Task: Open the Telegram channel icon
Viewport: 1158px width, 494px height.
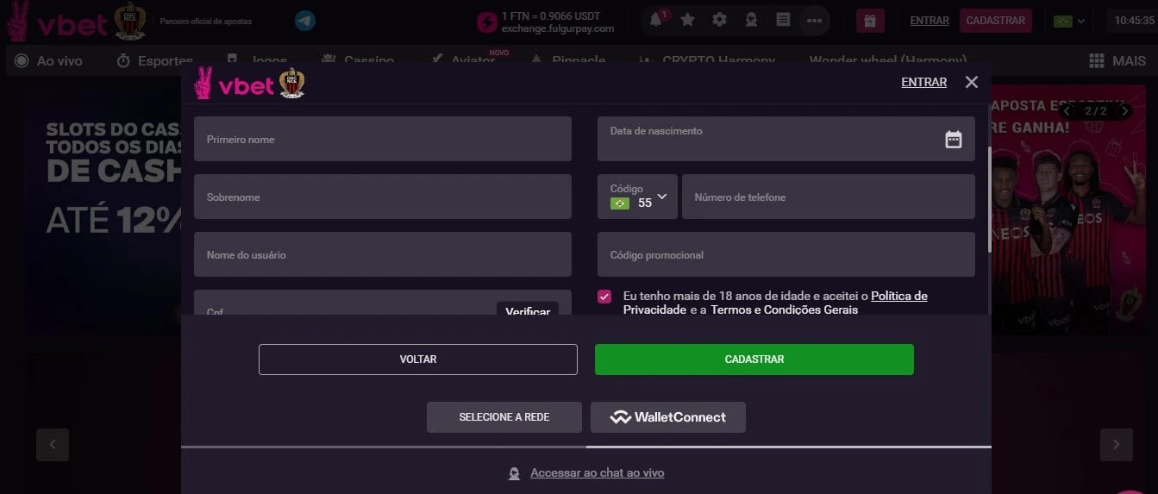Action: click(304, 21)
